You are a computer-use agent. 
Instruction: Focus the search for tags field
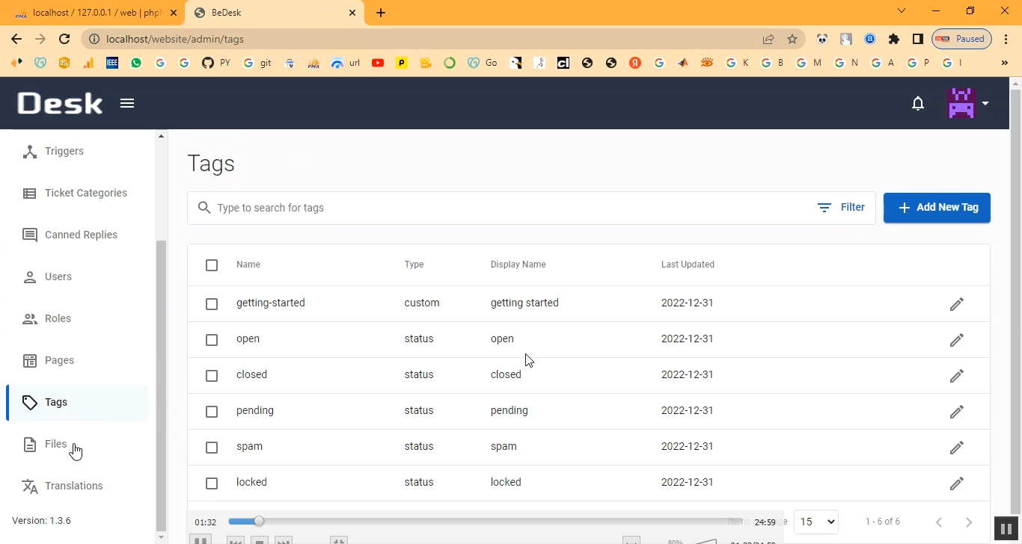coord(509,208)
